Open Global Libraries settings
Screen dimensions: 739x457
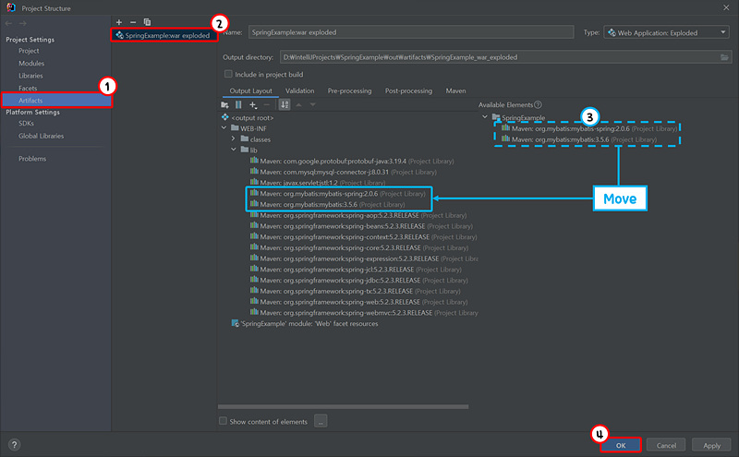point(41,136)
